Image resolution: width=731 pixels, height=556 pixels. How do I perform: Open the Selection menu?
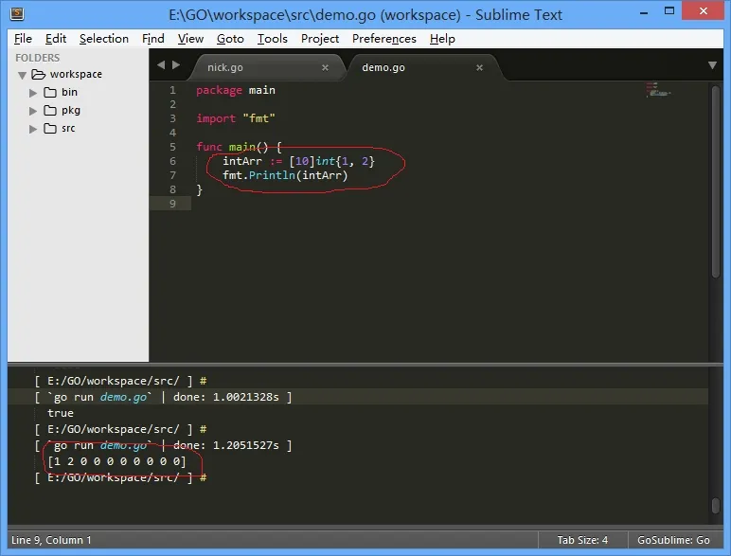point(104,39)
